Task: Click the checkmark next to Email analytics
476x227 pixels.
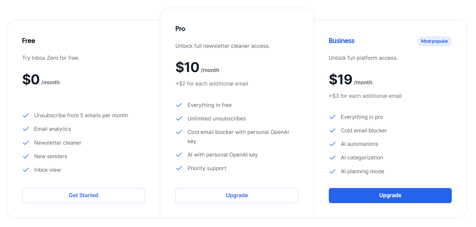Action: click(26, 129)
